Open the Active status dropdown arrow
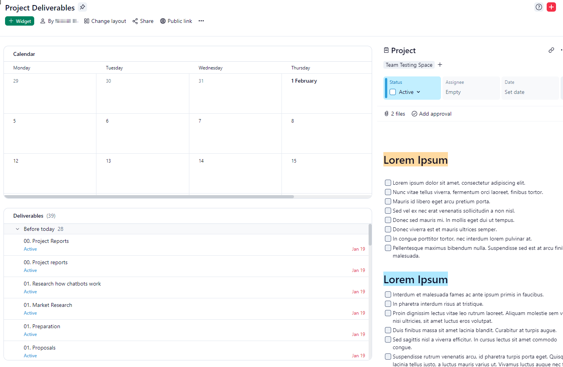563x367 pixels. click(x=418, y=92)
